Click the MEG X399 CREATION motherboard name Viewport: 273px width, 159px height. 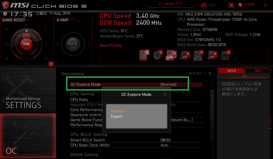[214, 14]
